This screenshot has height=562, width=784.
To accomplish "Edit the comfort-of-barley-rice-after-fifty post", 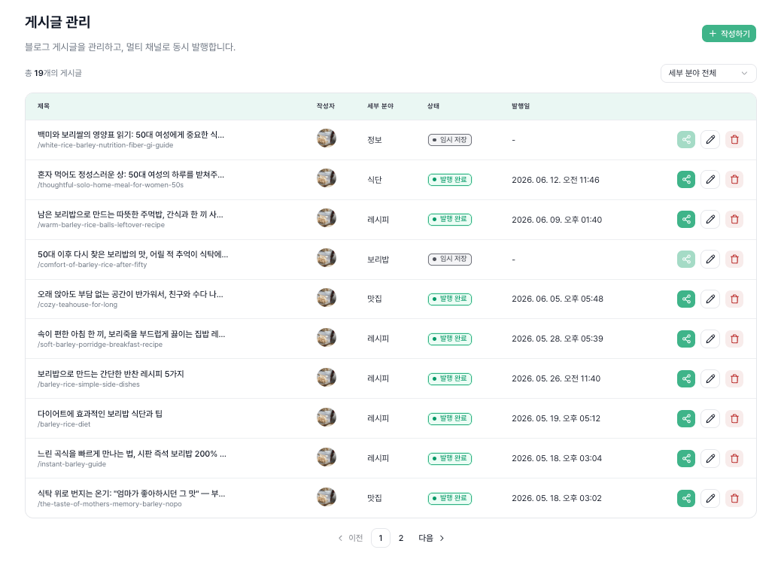I will pyautogui.click(x=710, y=259).
